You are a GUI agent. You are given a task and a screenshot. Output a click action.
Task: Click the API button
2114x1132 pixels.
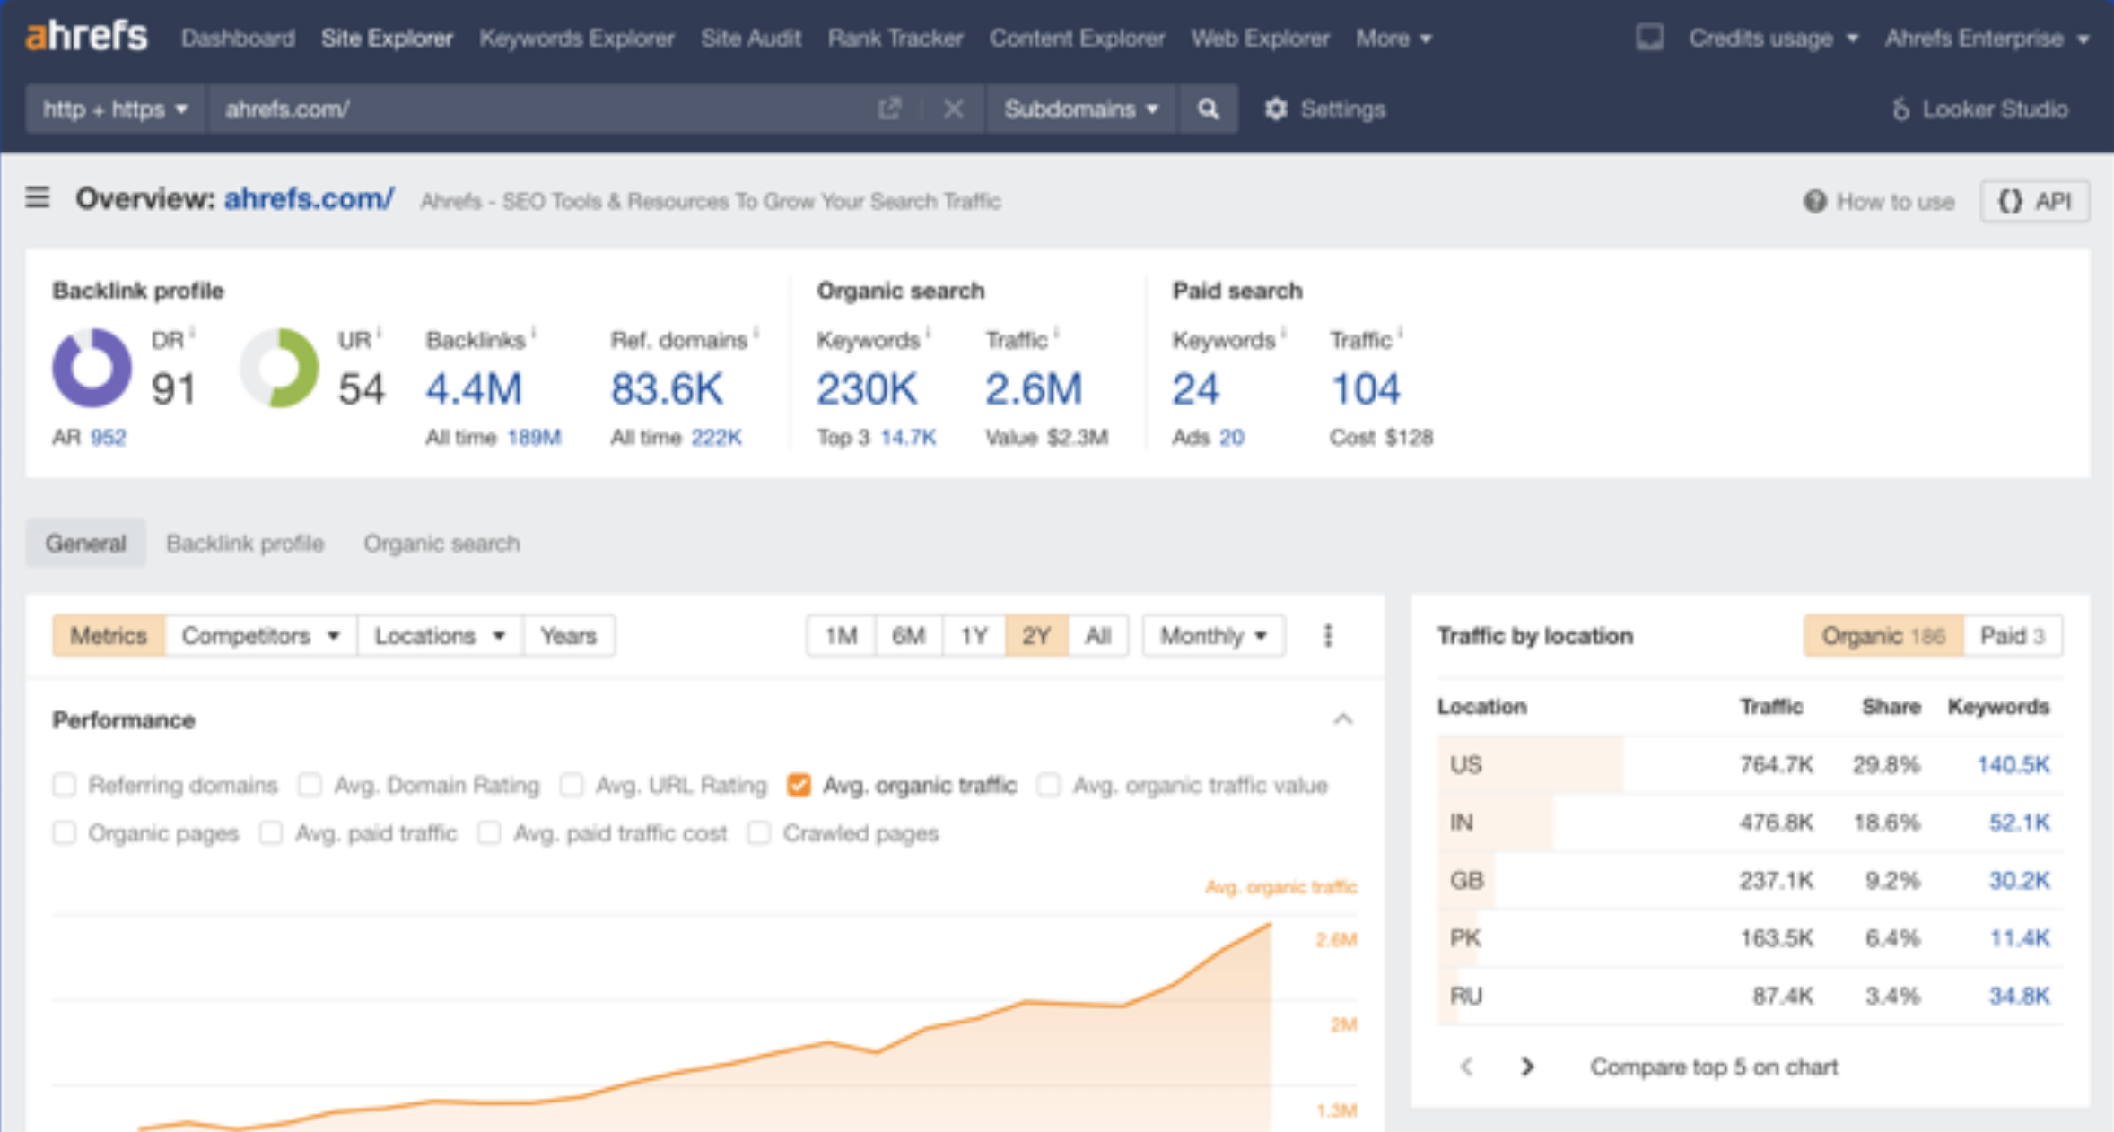point(2035,201)
